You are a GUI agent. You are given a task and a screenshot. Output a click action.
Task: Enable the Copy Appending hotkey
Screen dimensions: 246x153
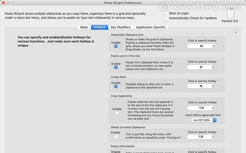tap(117, 113)
